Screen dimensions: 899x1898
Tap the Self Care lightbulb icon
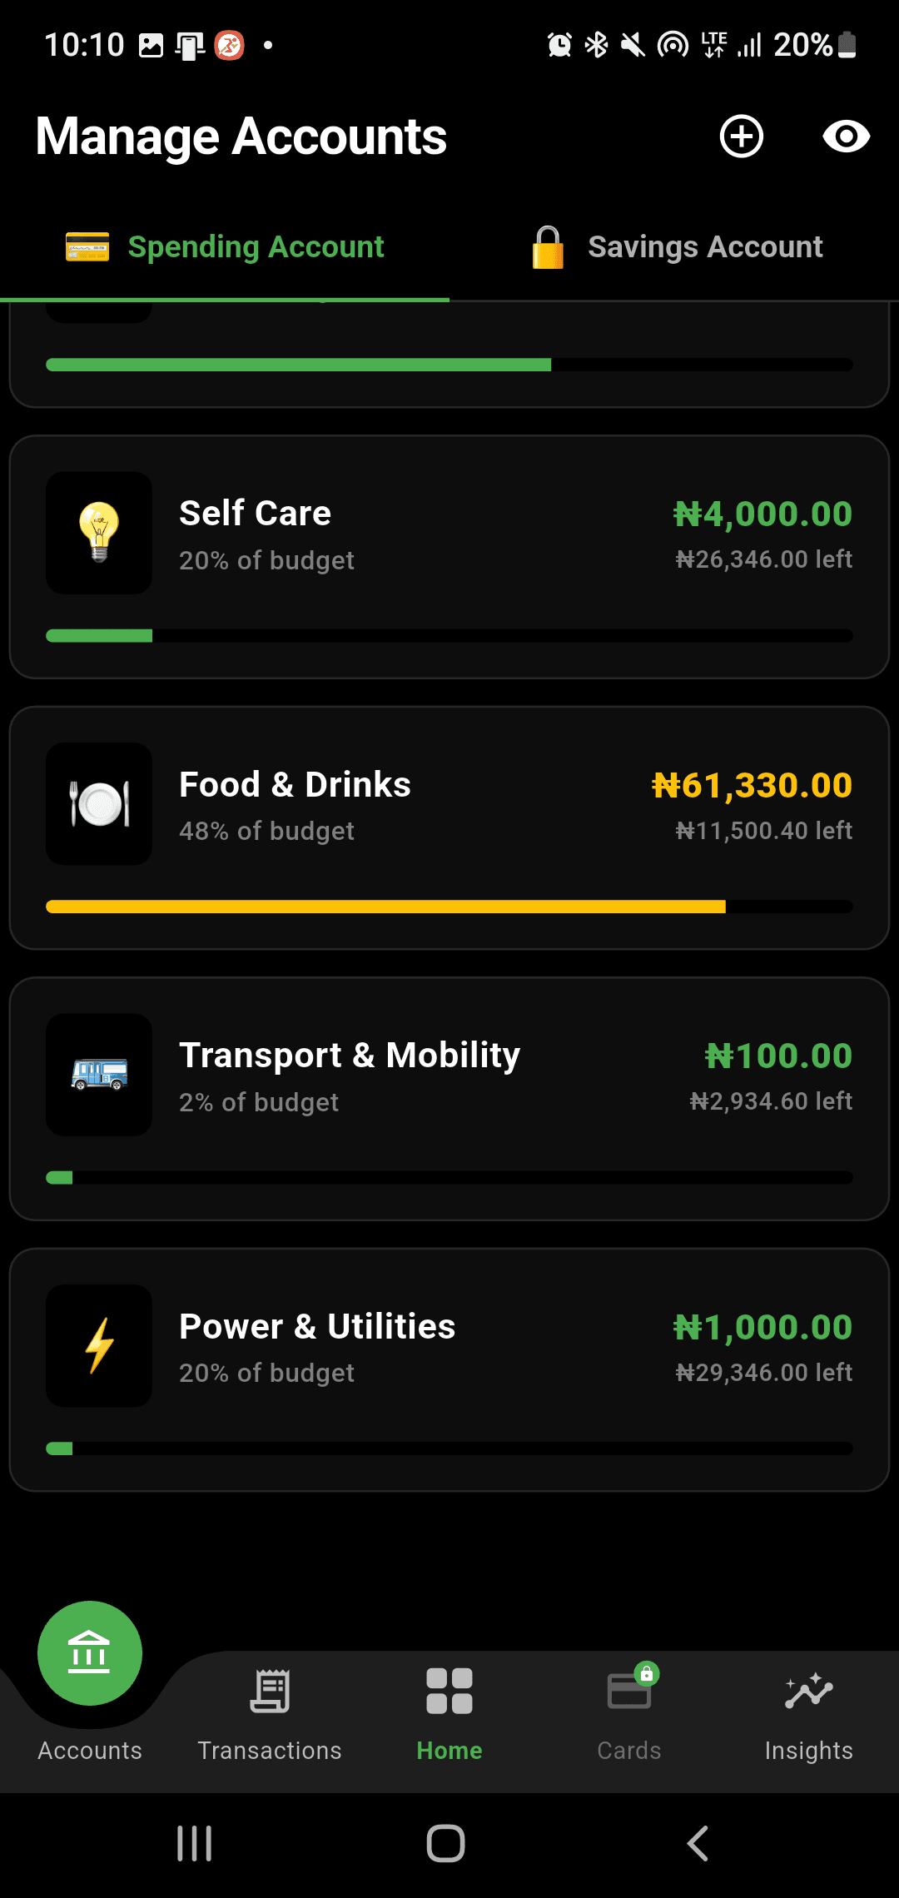pyautogui.click(x=99, y=533)
